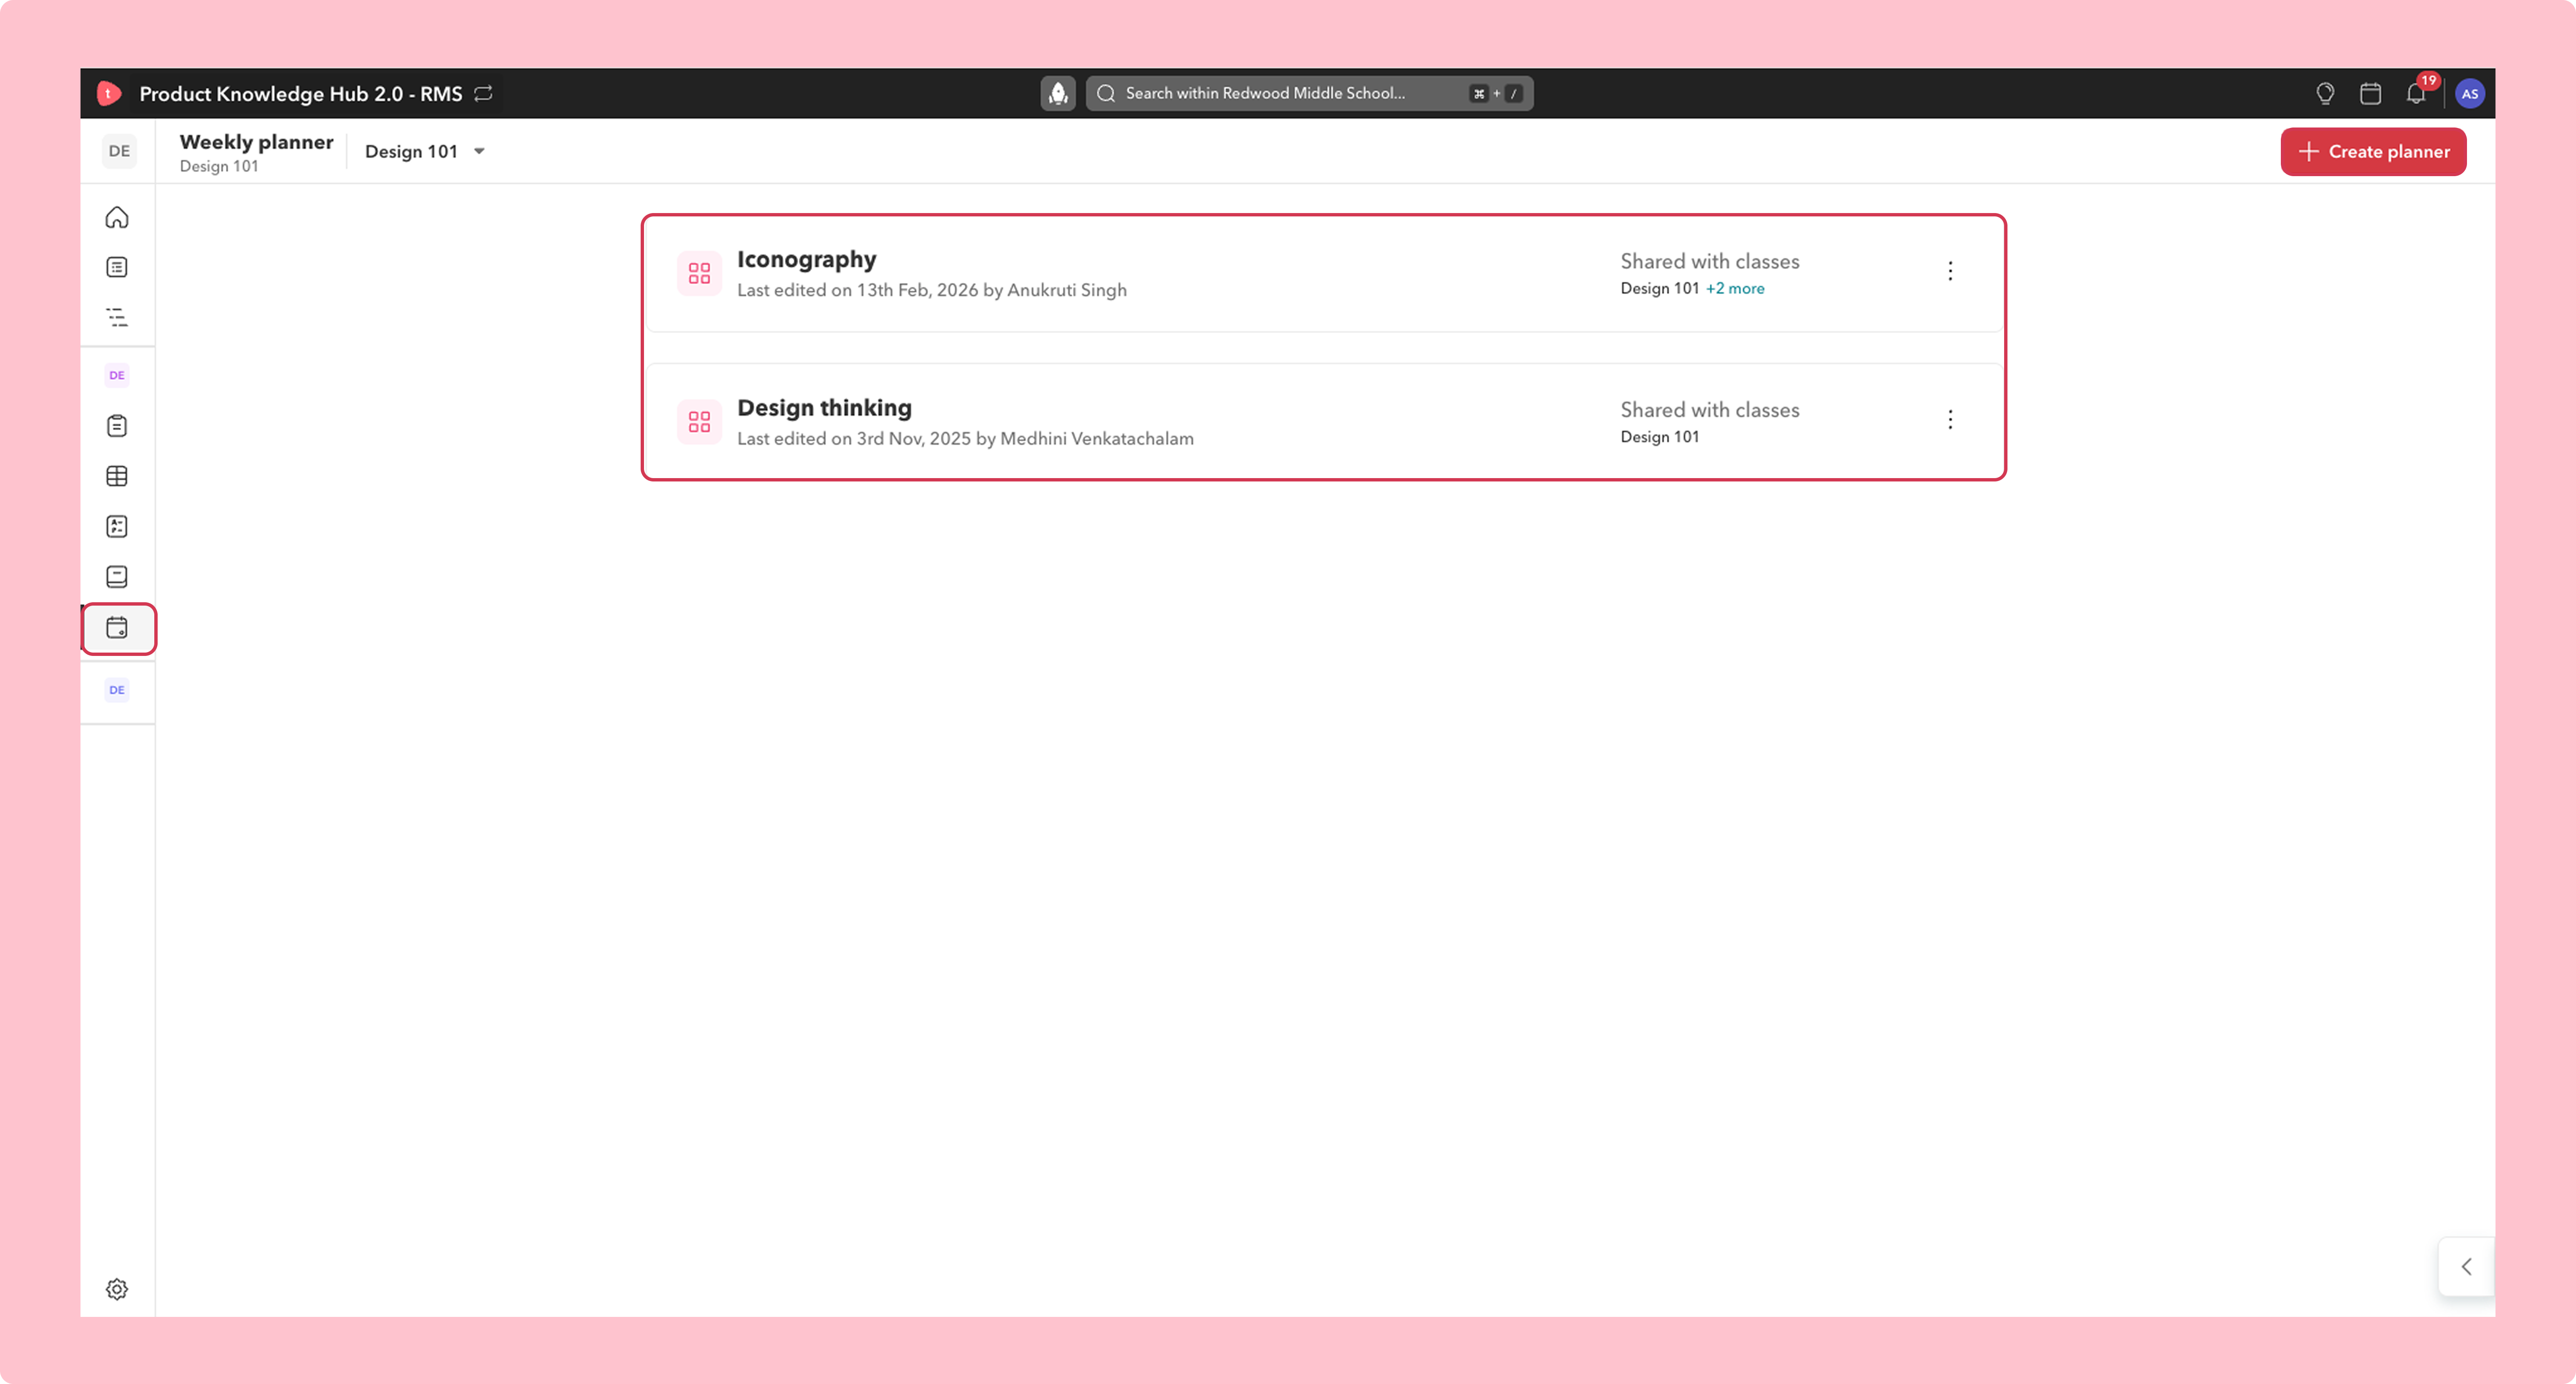Open the indented outline icon in the sidebar
Image resolution: width=2576 pixels, height=1384 pixels.
pyautogui.click(x=117, y=317)
